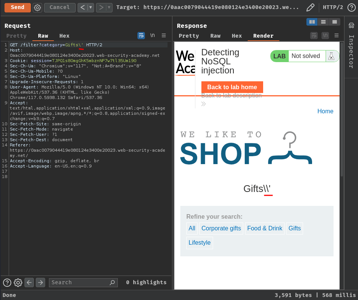
Task: Jump to previous search match arrow
Action: [29, 283]
